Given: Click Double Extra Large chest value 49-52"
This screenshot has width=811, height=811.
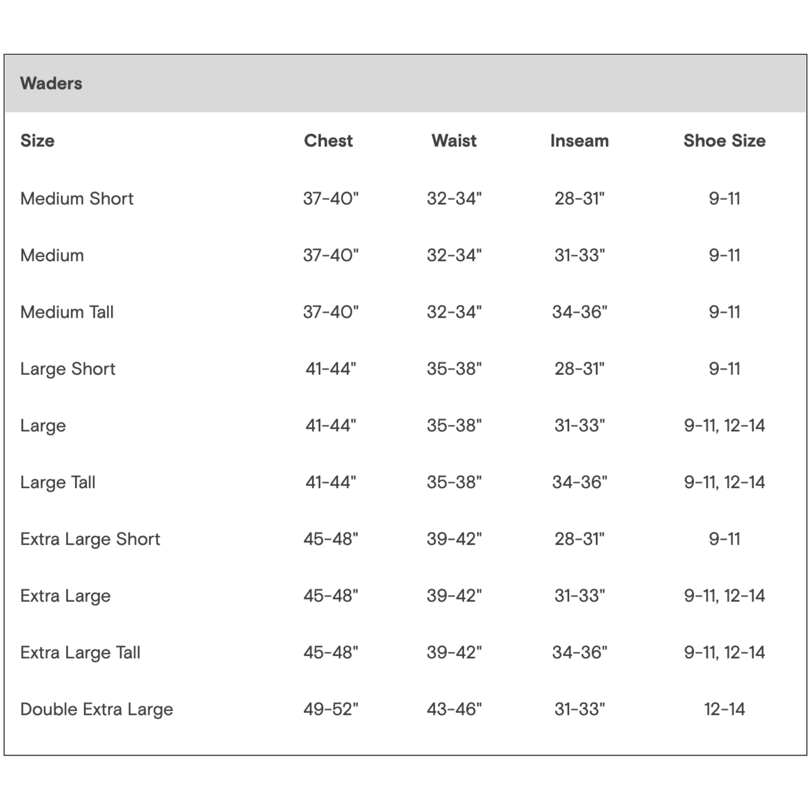Looking at the screenshot, I should (331, 709).
